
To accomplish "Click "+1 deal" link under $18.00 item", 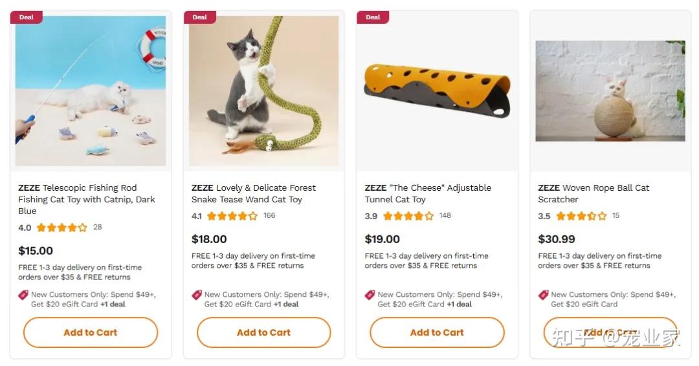I will [286, 304].
